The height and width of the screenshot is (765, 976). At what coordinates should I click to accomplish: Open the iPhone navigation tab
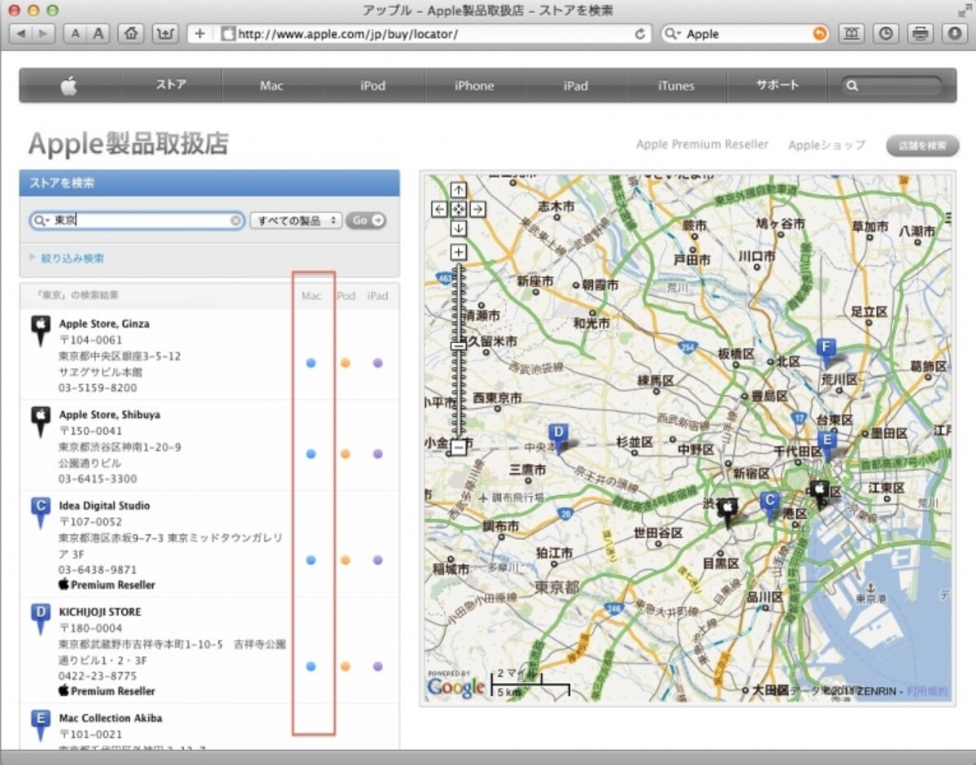[474, 85]
